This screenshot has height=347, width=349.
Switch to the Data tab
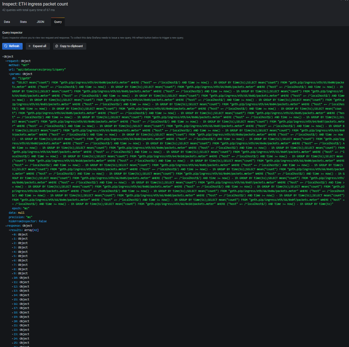click(7, 22)
